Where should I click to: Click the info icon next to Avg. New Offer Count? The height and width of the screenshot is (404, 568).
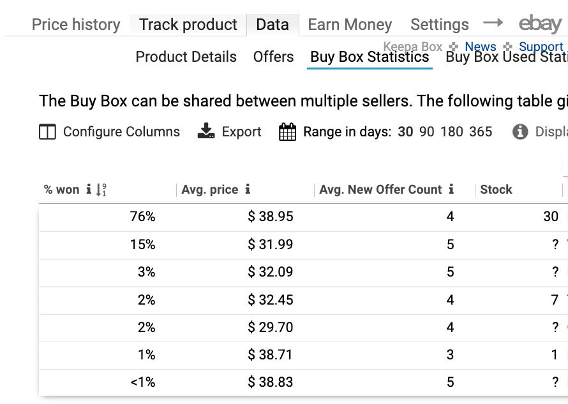coord(451,189)
